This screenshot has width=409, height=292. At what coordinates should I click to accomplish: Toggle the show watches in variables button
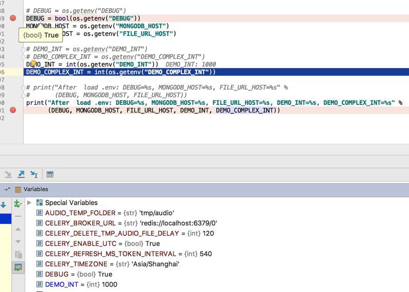[x=18, y=267]
